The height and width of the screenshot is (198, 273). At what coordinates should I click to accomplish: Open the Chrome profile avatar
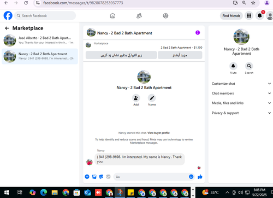pos(267,3)
